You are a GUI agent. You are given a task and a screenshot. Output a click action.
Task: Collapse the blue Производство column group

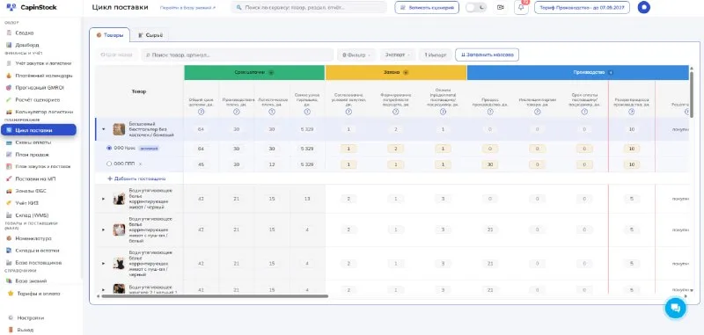coord(610,73)
